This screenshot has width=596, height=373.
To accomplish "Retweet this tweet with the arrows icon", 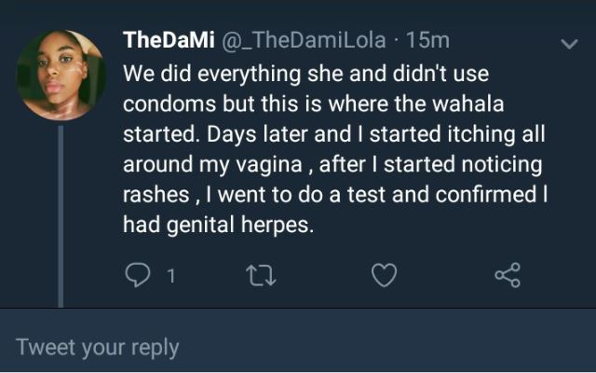I will click(255, 275).
